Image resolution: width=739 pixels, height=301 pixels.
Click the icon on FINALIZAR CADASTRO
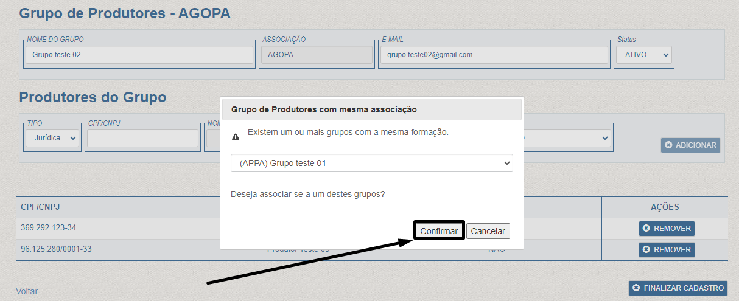(x=636, y=288)
